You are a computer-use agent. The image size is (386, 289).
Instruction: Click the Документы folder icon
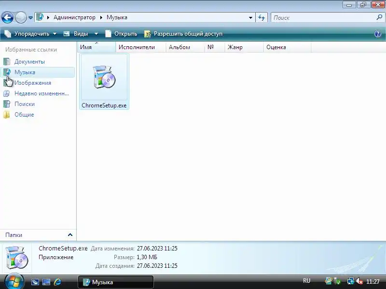click(7, 62)
